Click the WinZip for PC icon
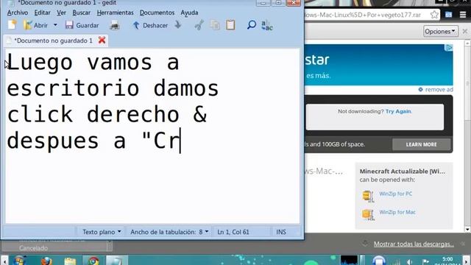471x265 pixels. 368,197
